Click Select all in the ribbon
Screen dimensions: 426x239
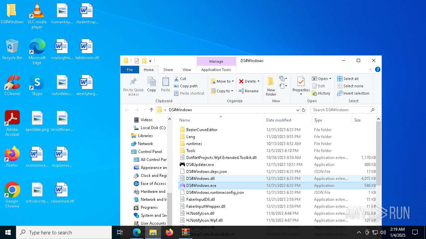click(x=348, y=79)
